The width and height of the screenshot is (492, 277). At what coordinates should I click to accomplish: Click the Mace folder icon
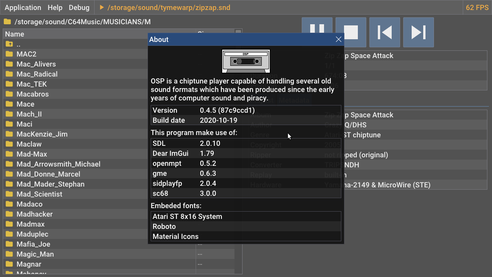pyautogui.click(x=9, y=104)
